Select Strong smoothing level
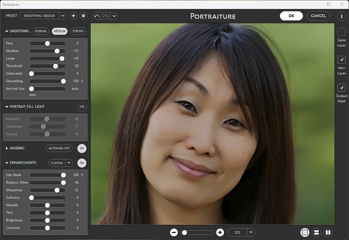 tap(78, 31)
